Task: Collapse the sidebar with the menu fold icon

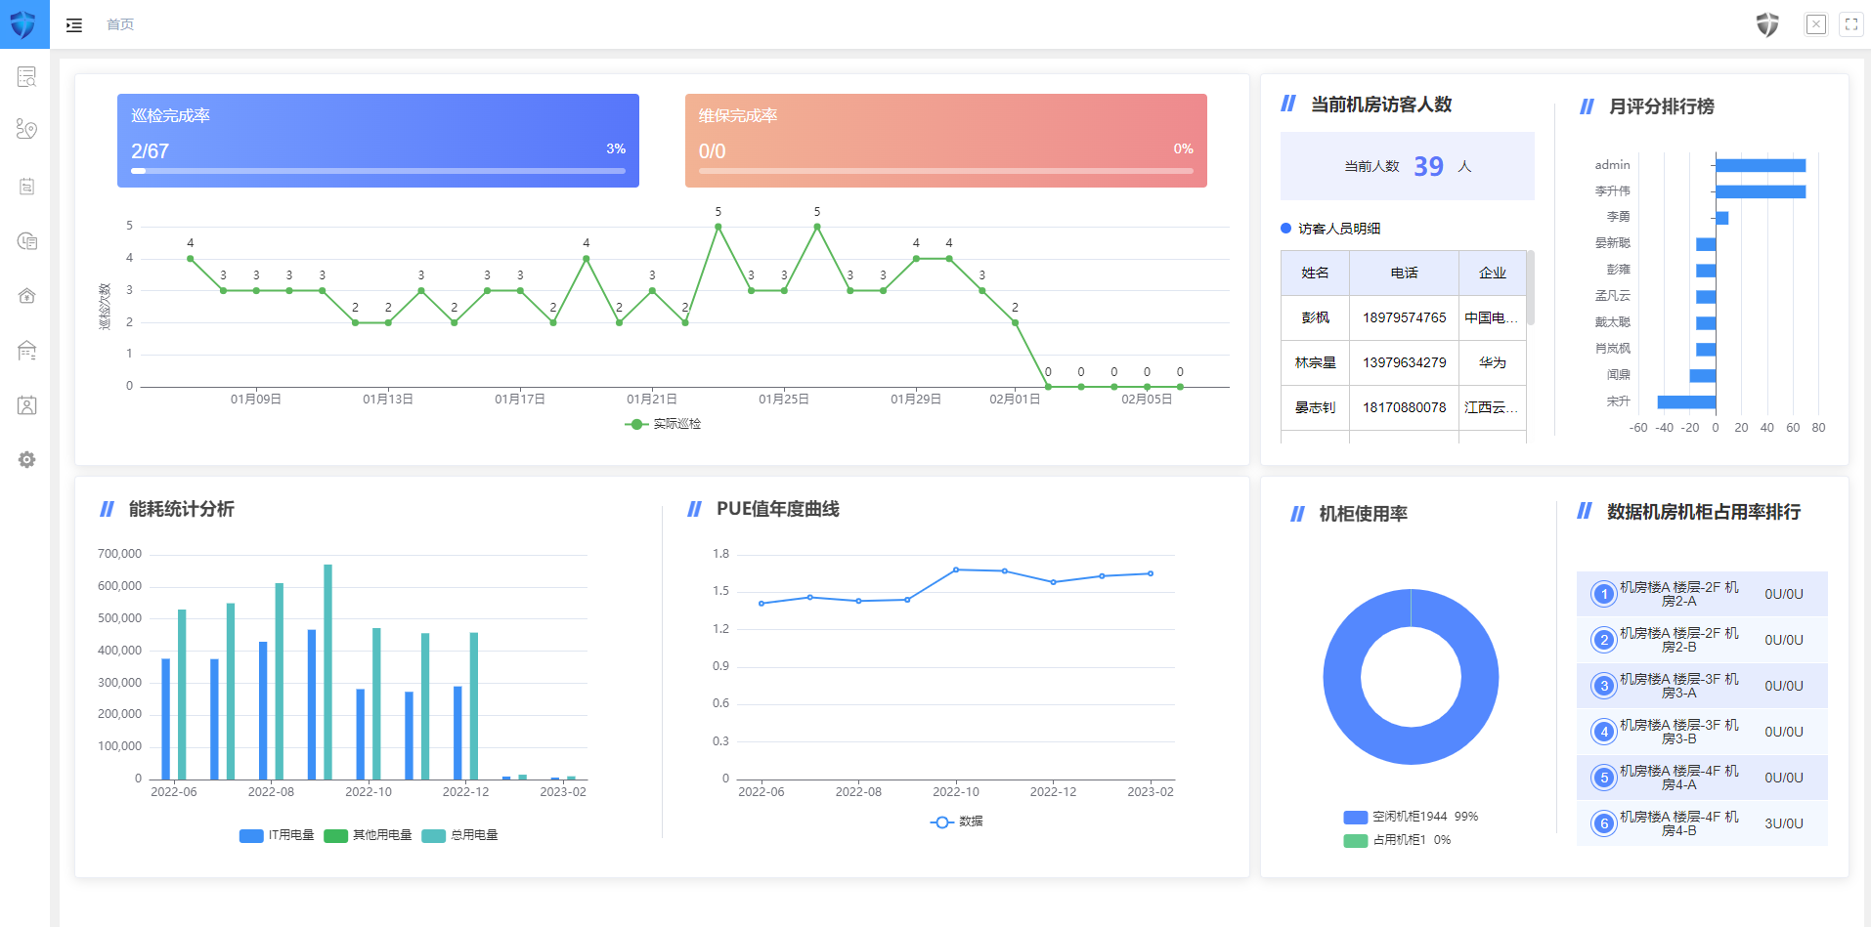Action: coord(74,25)
